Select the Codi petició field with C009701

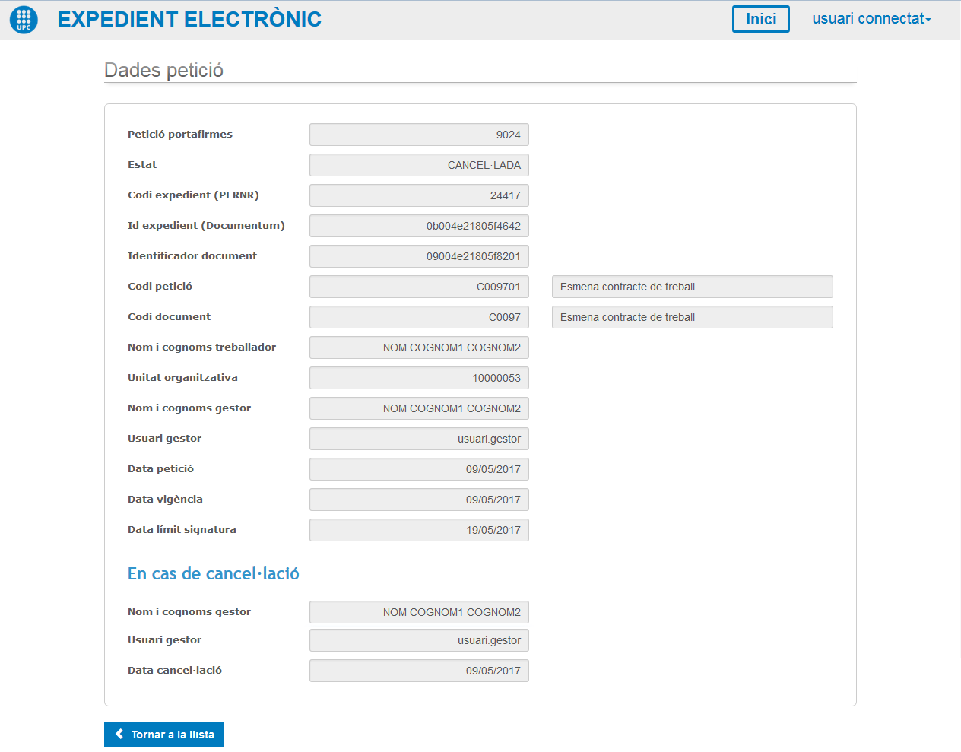419,287
